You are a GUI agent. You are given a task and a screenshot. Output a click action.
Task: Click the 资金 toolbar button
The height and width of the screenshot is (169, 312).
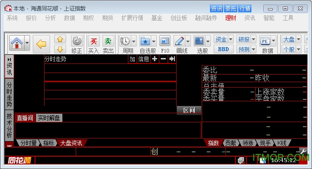click(221, 39)
